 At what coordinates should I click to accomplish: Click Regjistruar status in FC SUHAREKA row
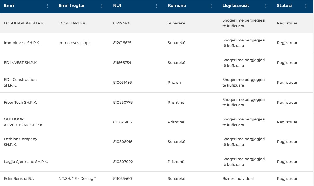pyautogui.click(x=287, y=23)
